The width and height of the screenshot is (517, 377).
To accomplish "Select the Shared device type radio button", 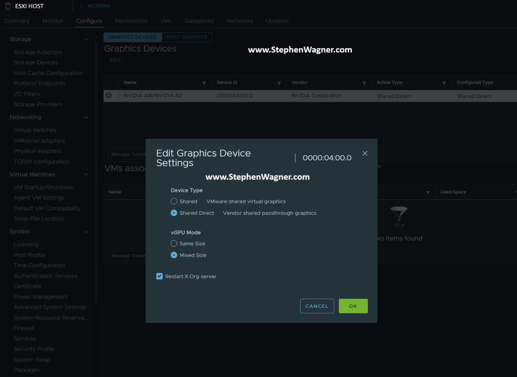I will [174, 201].
